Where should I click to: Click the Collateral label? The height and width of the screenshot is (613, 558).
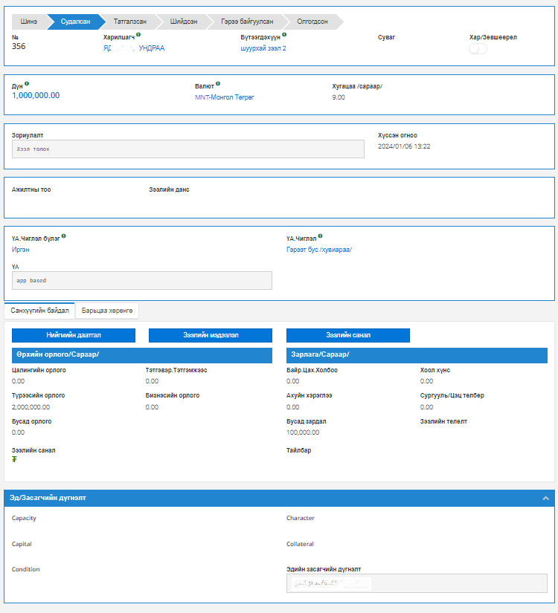[300, 544]
